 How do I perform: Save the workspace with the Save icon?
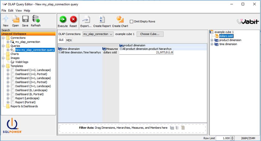(25, 19)
